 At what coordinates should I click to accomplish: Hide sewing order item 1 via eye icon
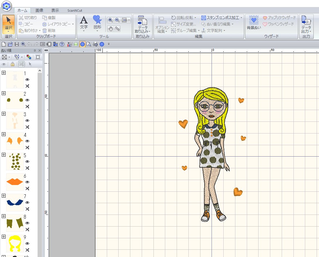coord(27,80)
